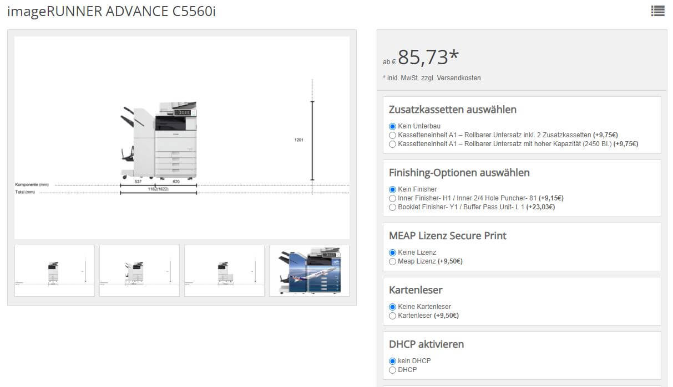The image size is (673, 387).
Task: Open second thumbnail with finisher attached
Action: tap(139, 271)
